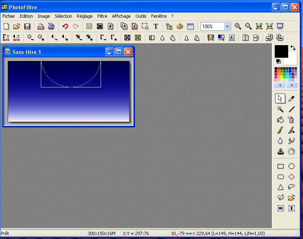Choose the rectangle selection shape
The width and height of the screenshot is (303, 239).
[x=280, y=166]
